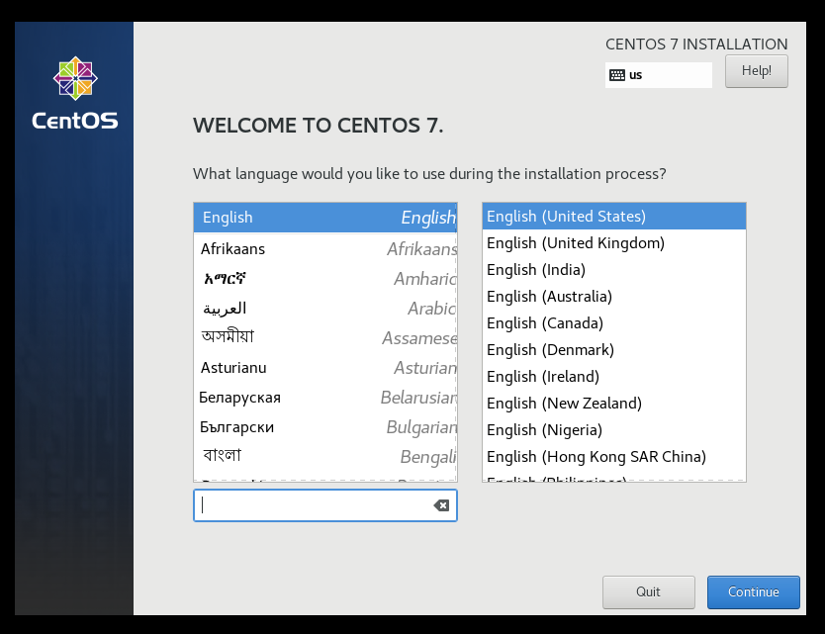Select Asturianu in the language list
The width and height of the screenshot is (825, 634).
pyautogui.click(x=325, y=368)
